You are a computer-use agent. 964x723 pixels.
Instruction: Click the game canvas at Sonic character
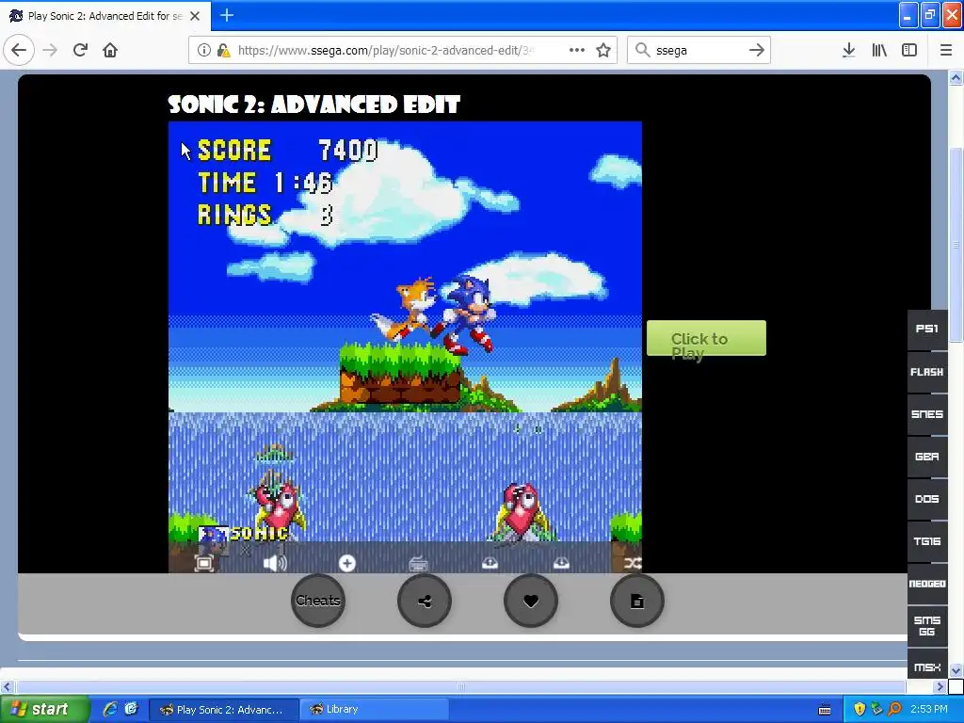pos(467,313)
